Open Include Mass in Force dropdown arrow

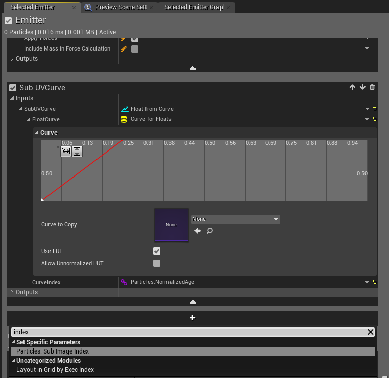coord(367,48)
